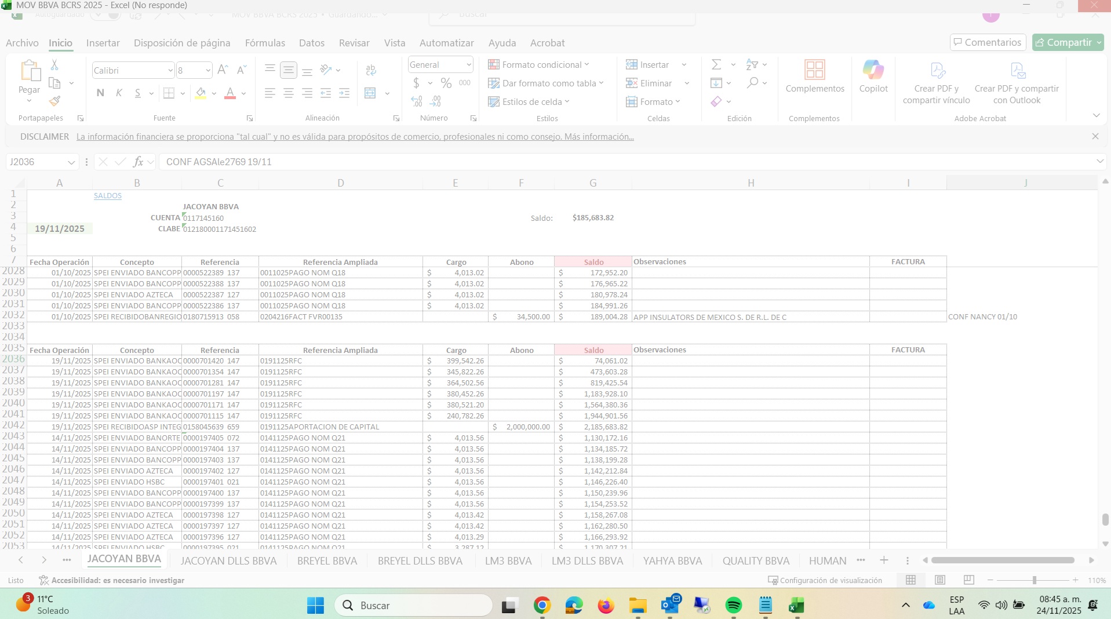The image size is (1111, 619).
Task: Expand the General number format dropdown
Action: pyautogui.click(x=468, y=64)
